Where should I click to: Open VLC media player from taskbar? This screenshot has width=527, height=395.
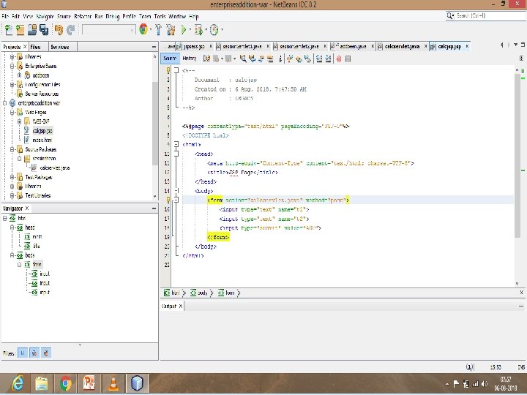click(x=113, y=383)
